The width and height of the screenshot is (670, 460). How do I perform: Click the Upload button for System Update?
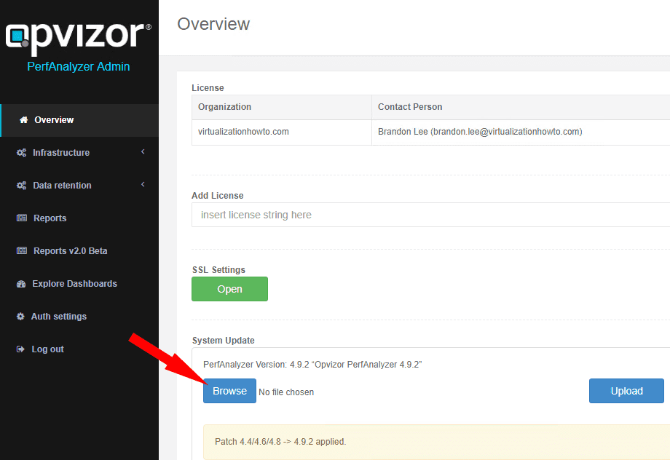(626, 391)
